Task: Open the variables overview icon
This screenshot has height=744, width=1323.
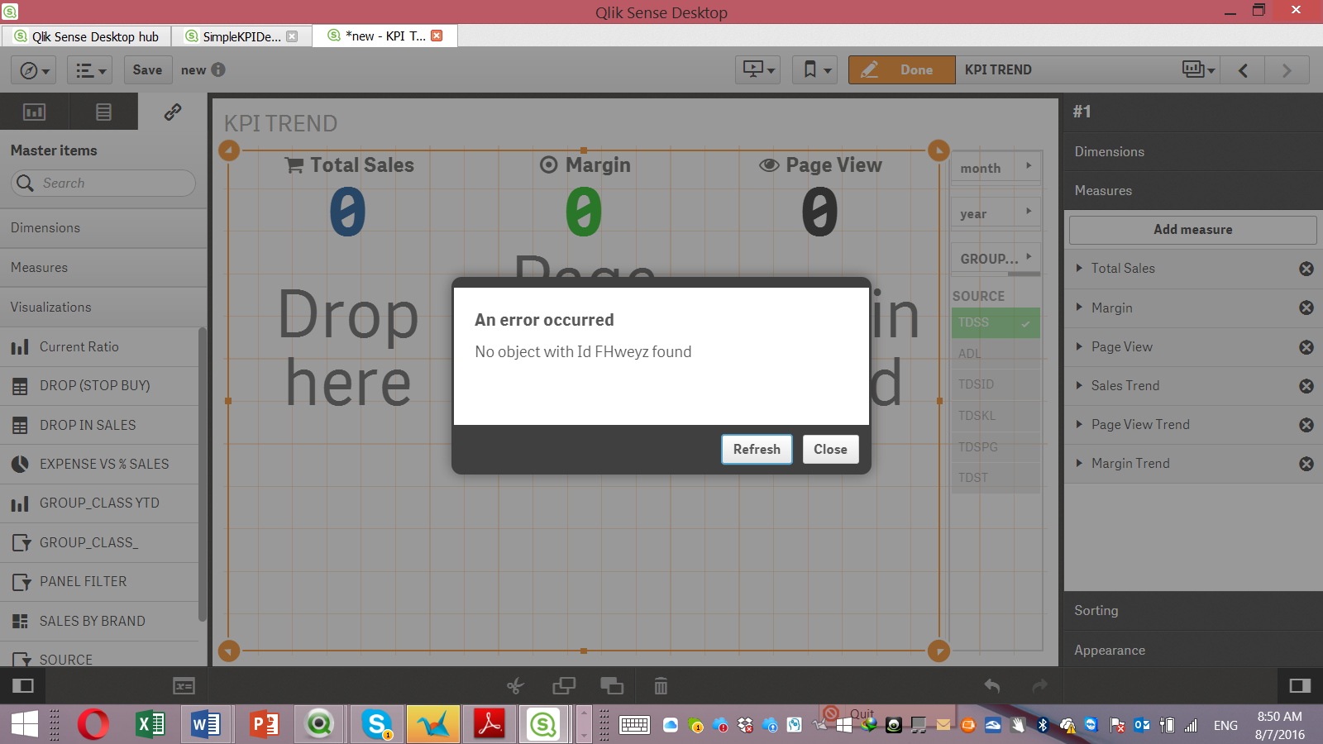Action: [184, 685]
